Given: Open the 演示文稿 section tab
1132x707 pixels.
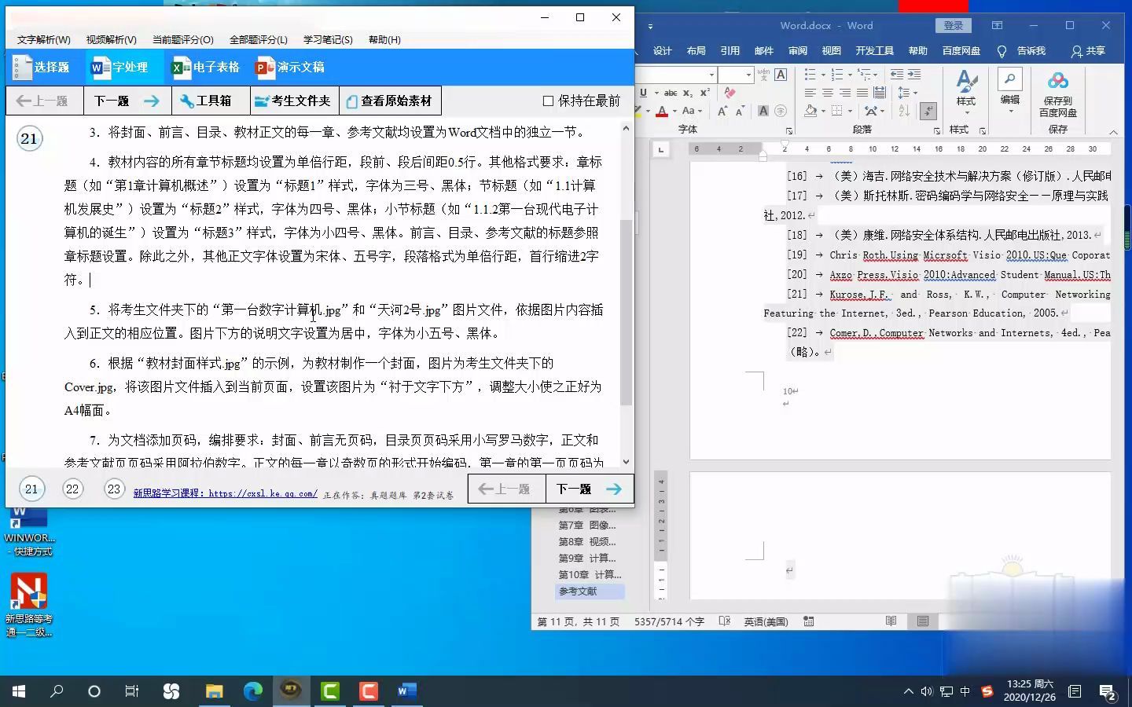Looking at the screenshot, I should pos(290,68).
